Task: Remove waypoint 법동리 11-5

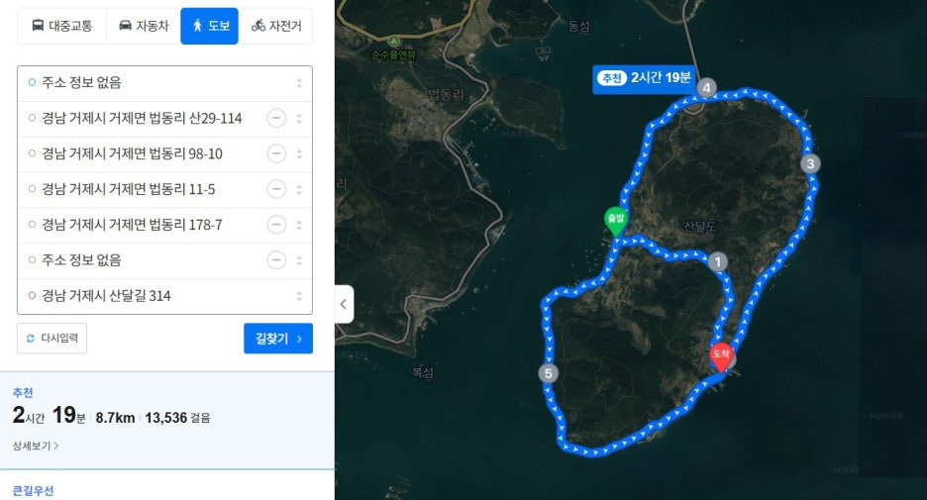Action: pyautogui.click(x=276, y=189)
